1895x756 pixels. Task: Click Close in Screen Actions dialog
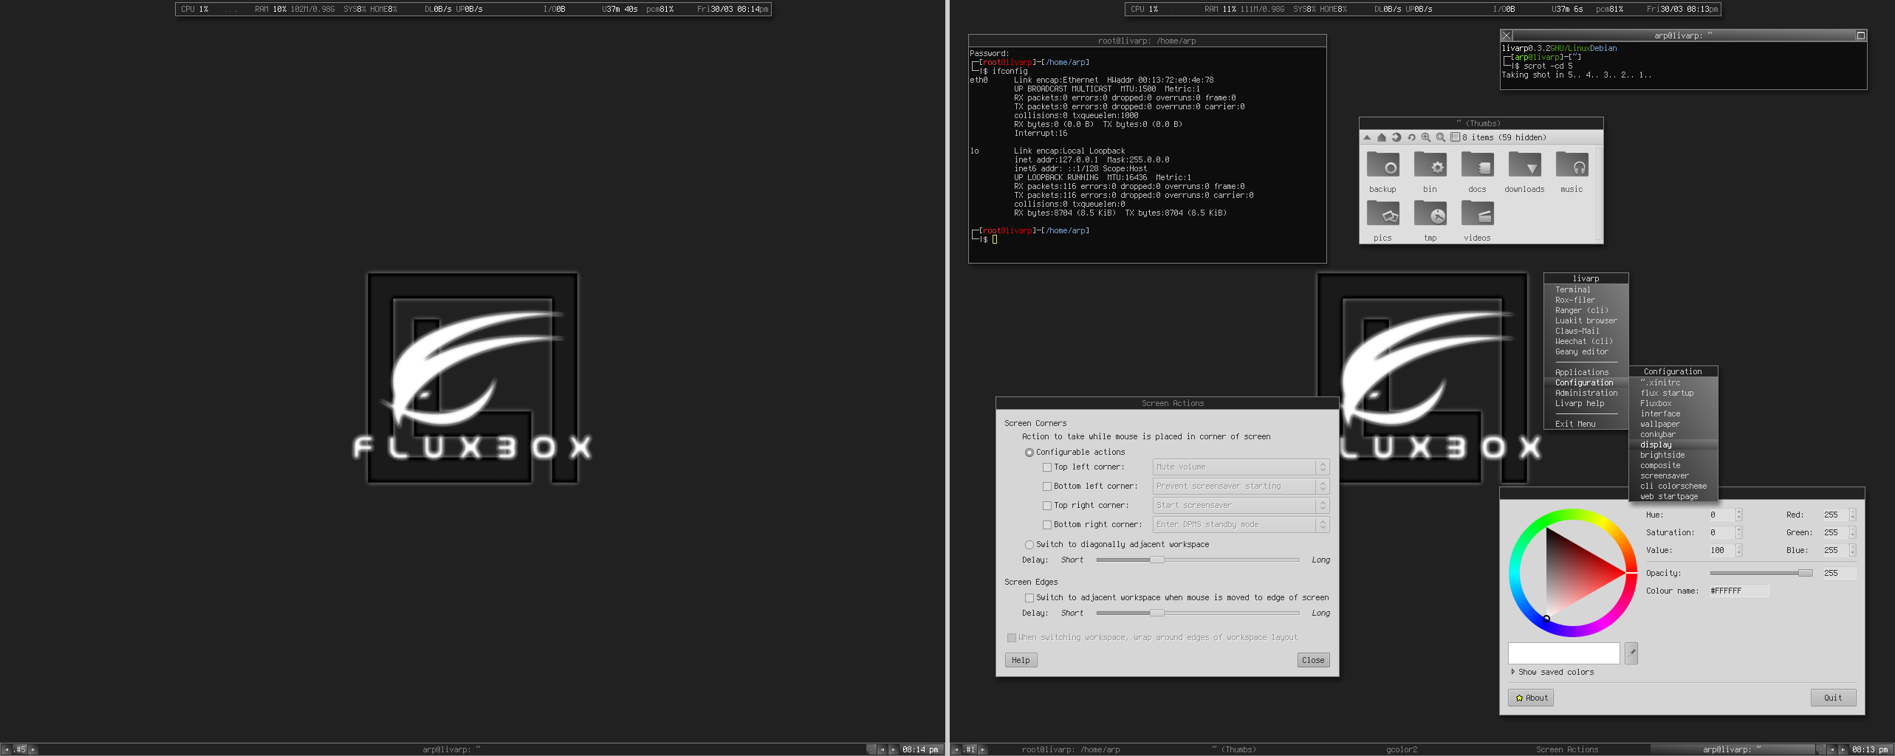click(1313, 660)
